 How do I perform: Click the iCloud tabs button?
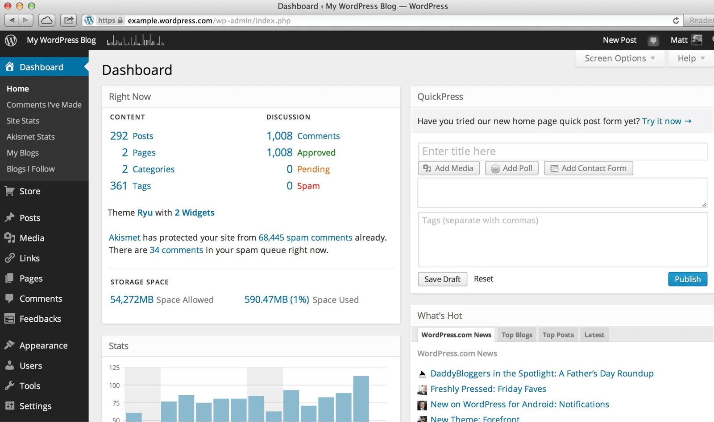pyautogui.click(x=47, y=20)
